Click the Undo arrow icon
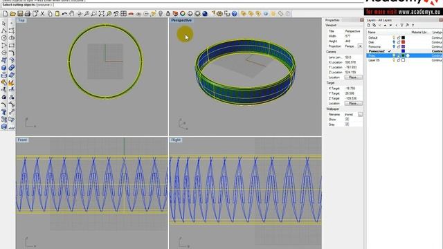The image size is (443, 249). coord(64,14)
